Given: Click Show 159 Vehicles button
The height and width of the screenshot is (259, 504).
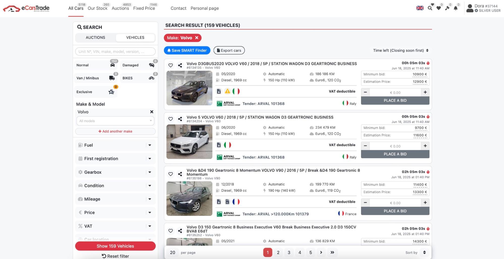Looking at the screenshot, I should pyautogui.click(x=115, y=246).
